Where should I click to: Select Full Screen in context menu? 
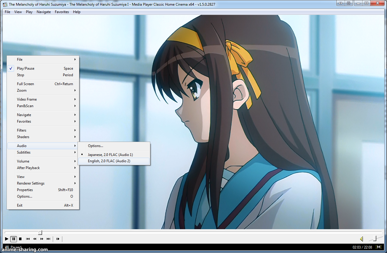[43, 84]
